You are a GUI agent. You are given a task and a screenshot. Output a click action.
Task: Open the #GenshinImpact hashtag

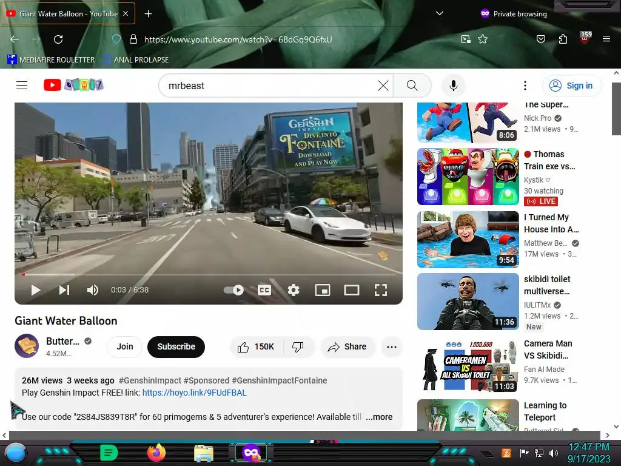(x=150, y=380)
